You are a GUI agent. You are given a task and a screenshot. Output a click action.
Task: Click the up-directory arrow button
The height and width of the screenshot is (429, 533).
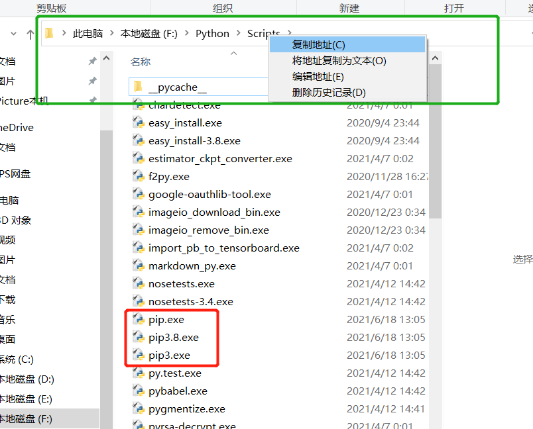click(x=30, y=34)
